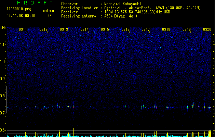Click the date stamp 02.11.06 09:10
This screenshot has width=215, height=137.
coord(21,16)
